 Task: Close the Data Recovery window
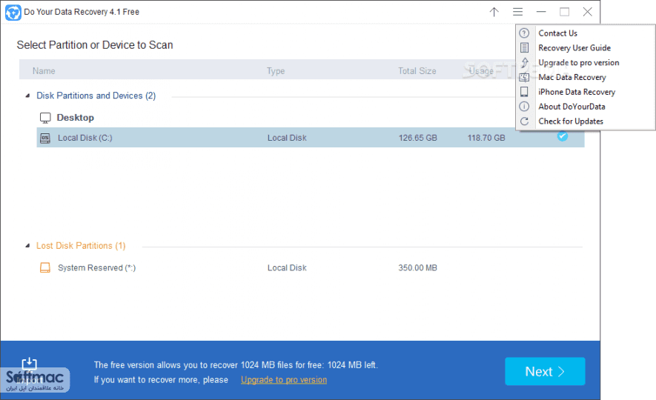click(x=587, y=12)
